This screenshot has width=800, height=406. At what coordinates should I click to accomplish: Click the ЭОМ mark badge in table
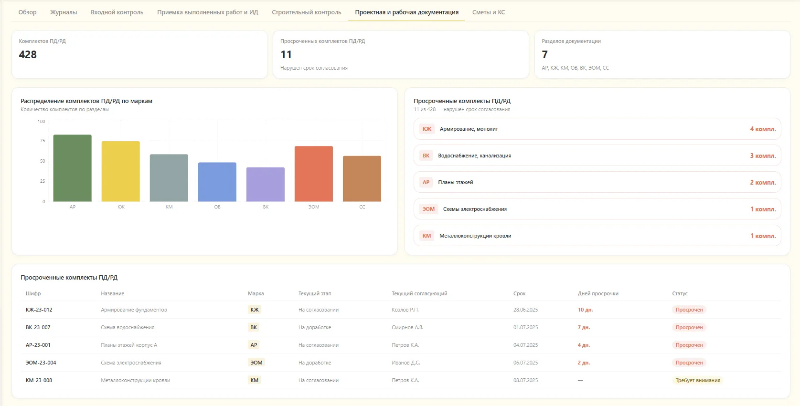tap(256, 363)
